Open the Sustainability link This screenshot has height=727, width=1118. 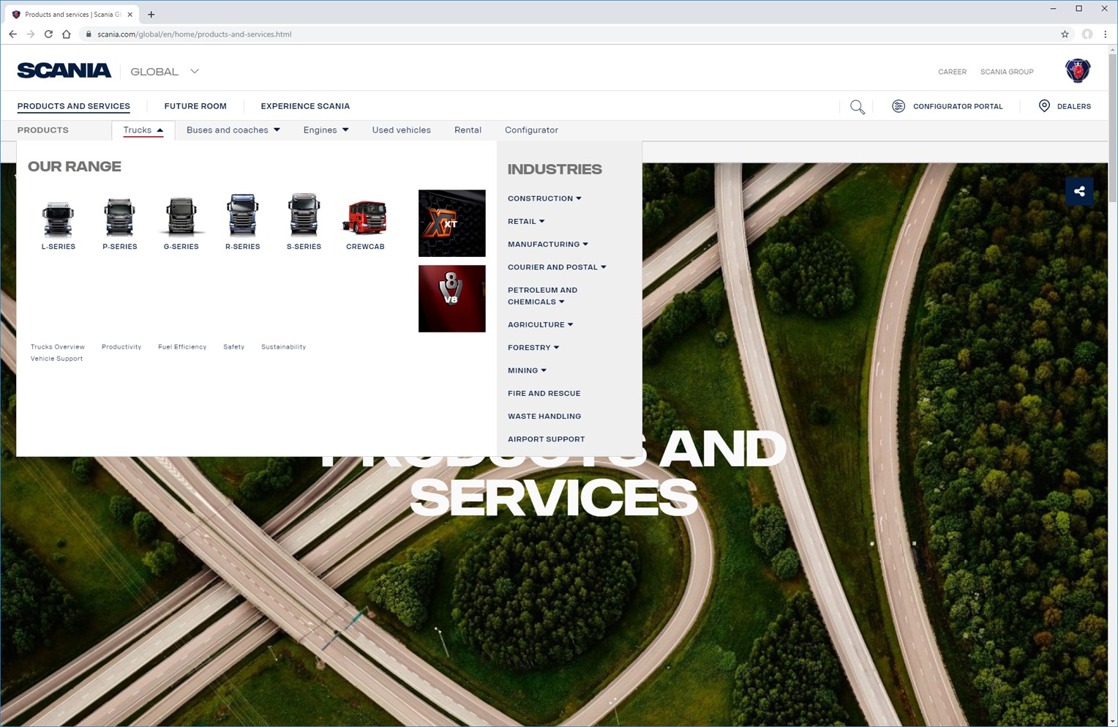pos(283,347)
